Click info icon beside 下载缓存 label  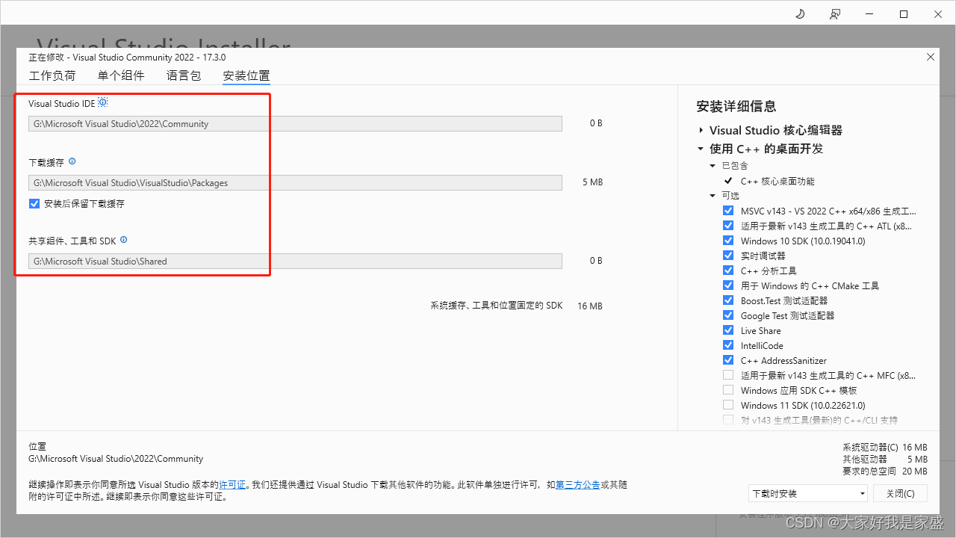tap(72, 161)
